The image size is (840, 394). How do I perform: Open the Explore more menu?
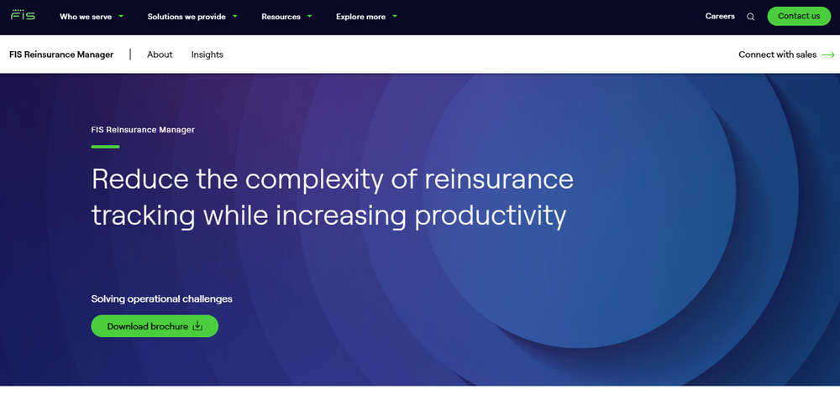pos(360,17)
